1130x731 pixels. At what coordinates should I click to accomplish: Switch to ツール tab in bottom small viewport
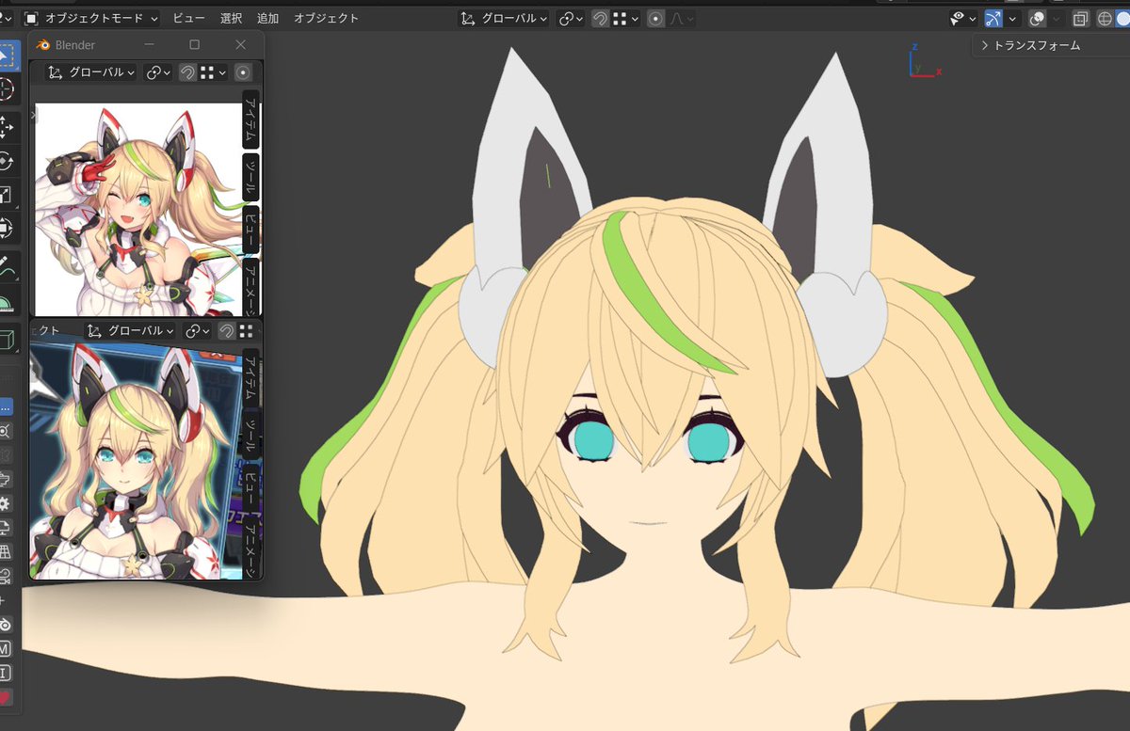pos(250,434)
